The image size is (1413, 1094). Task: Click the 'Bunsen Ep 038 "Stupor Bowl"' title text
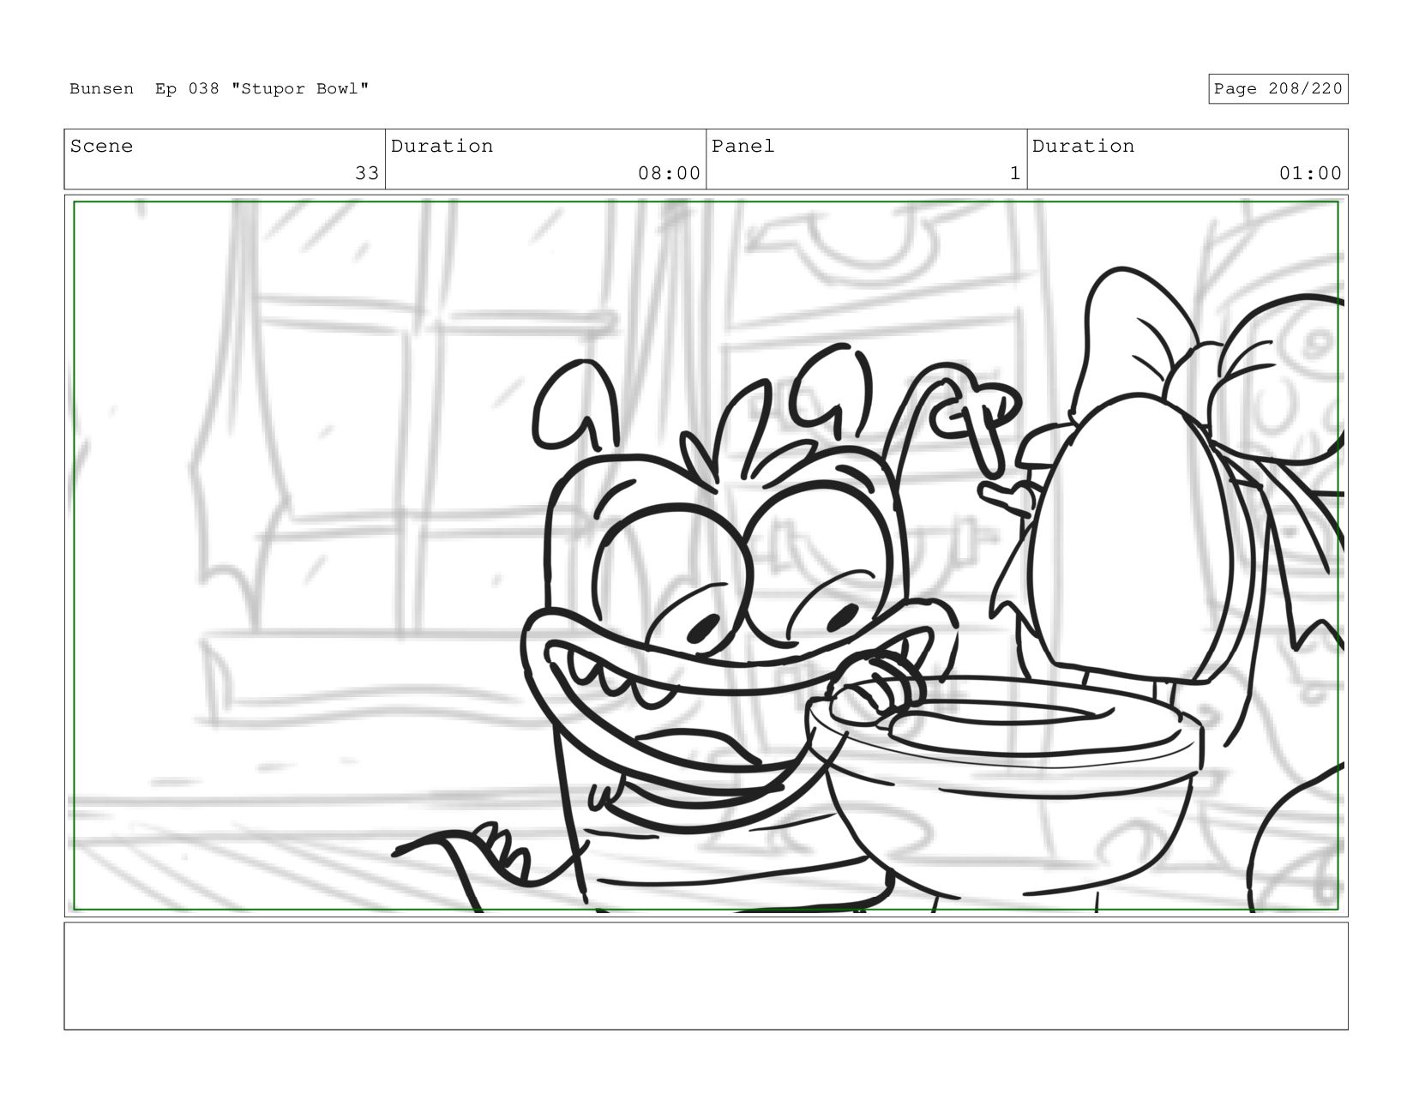tap(219, 89)
